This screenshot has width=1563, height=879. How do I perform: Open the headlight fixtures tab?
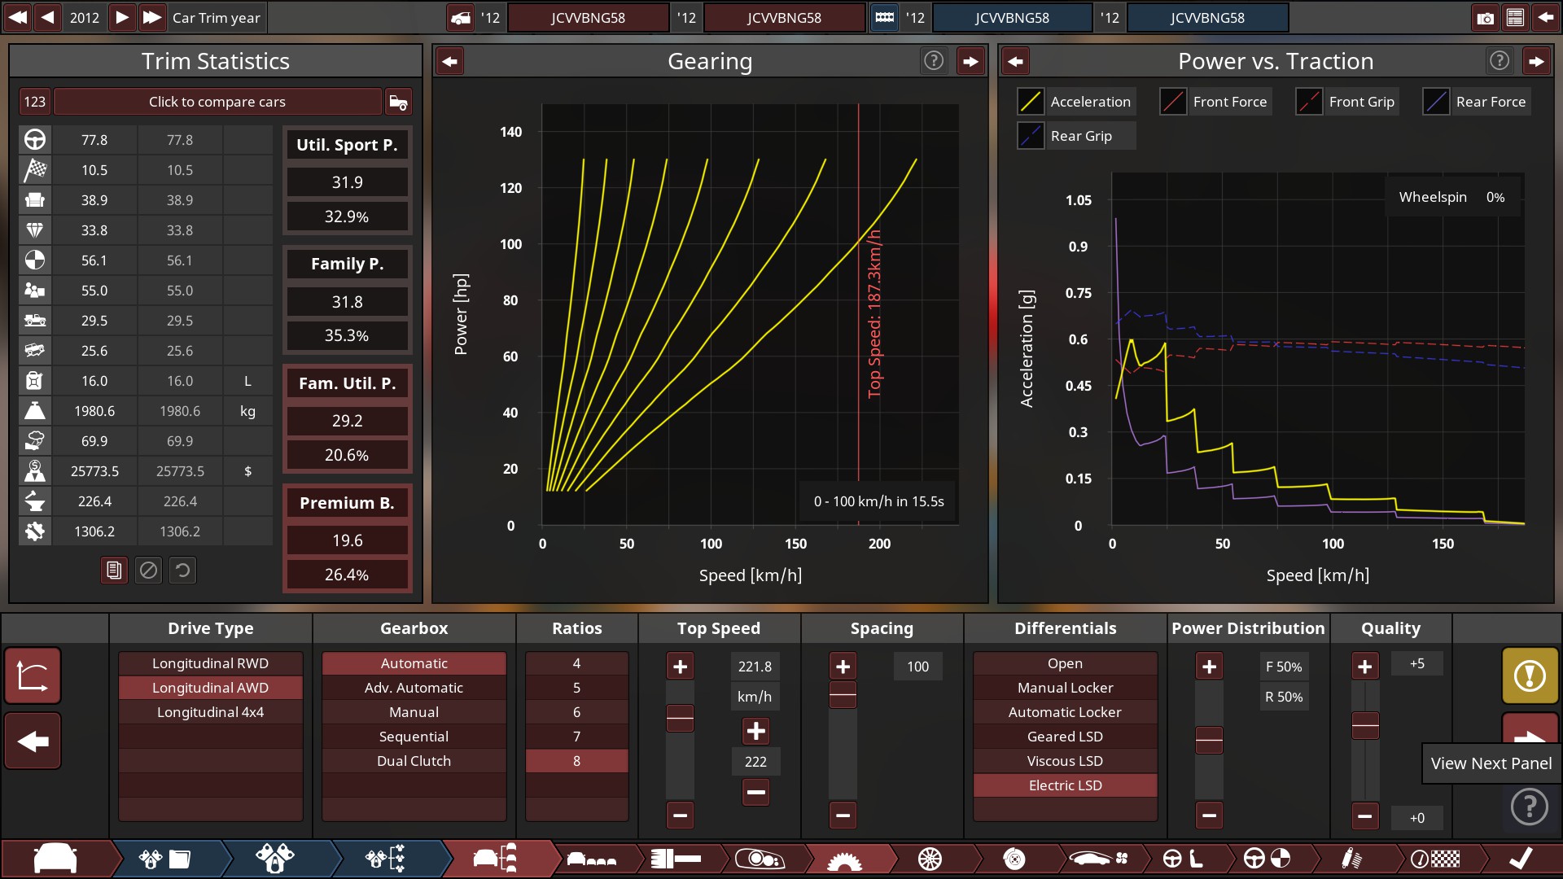pos(760,859)
